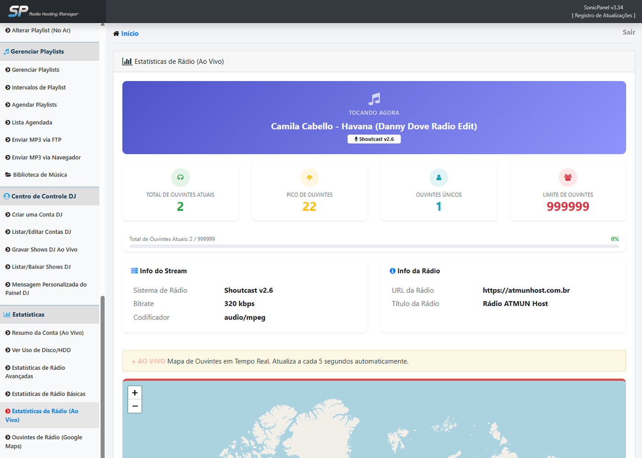The width and height of the screenshot is (642, 458).
Task: Click the SonicPanel SP logo
Action: 19,11
